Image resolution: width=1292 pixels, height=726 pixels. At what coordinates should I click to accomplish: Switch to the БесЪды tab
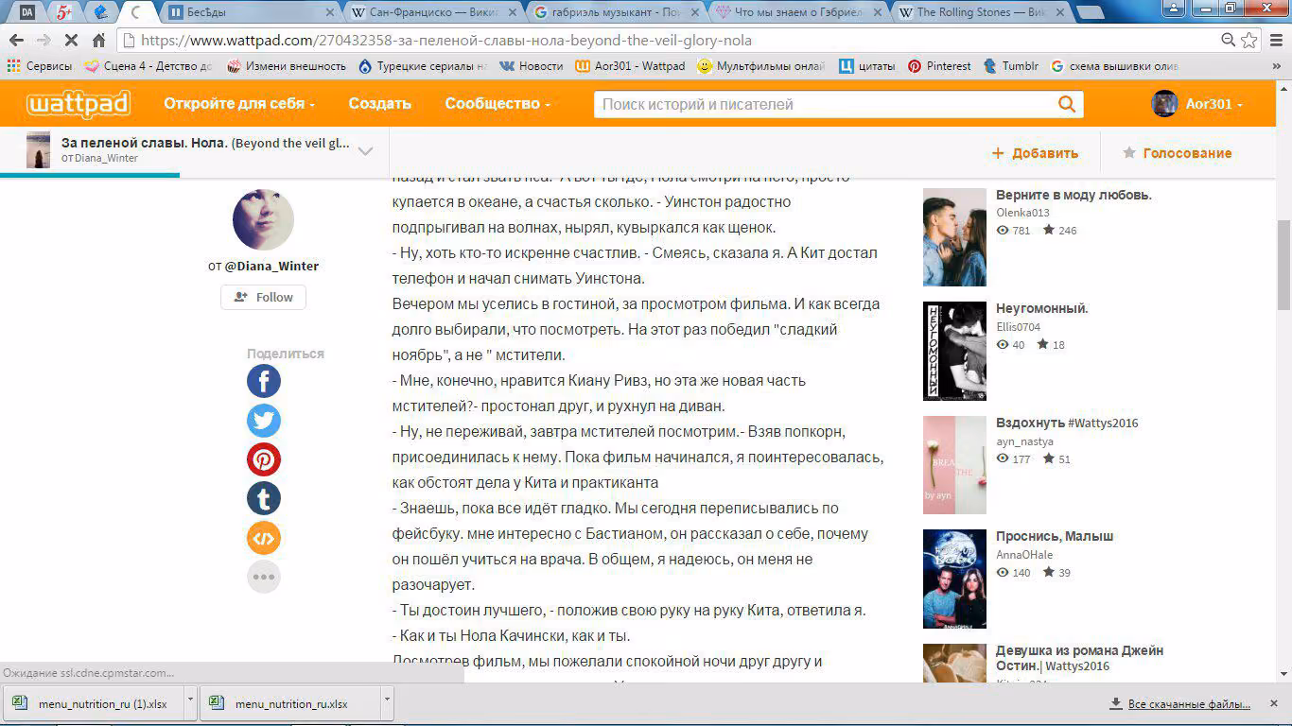tap(251, 12)
